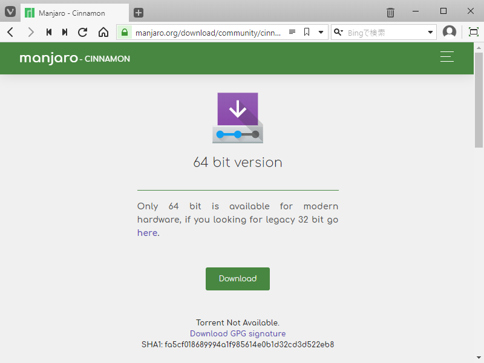Follow the 'here' legacy 32 bit link
Screen dimensions: 484x363
pos(148,233)
